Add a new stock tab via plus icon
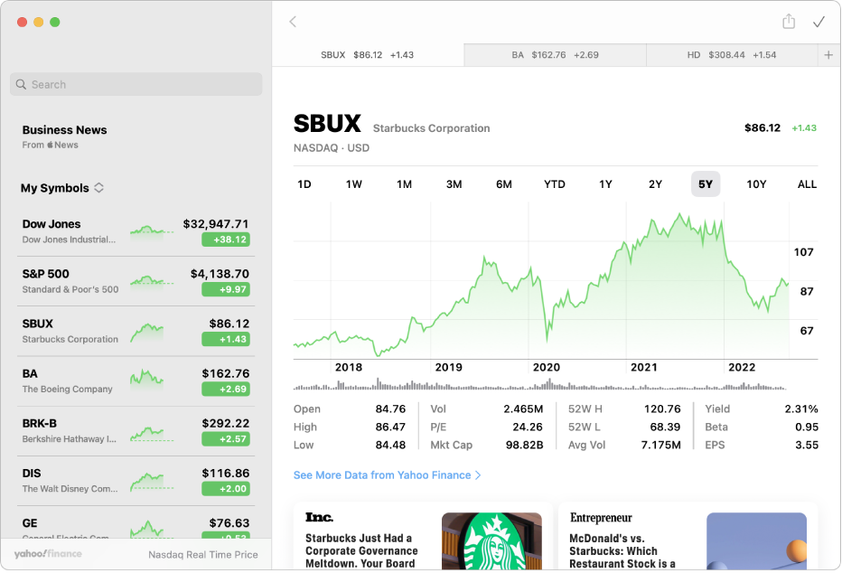The height and width of the screenshot is (573, 842). point(828,55)
